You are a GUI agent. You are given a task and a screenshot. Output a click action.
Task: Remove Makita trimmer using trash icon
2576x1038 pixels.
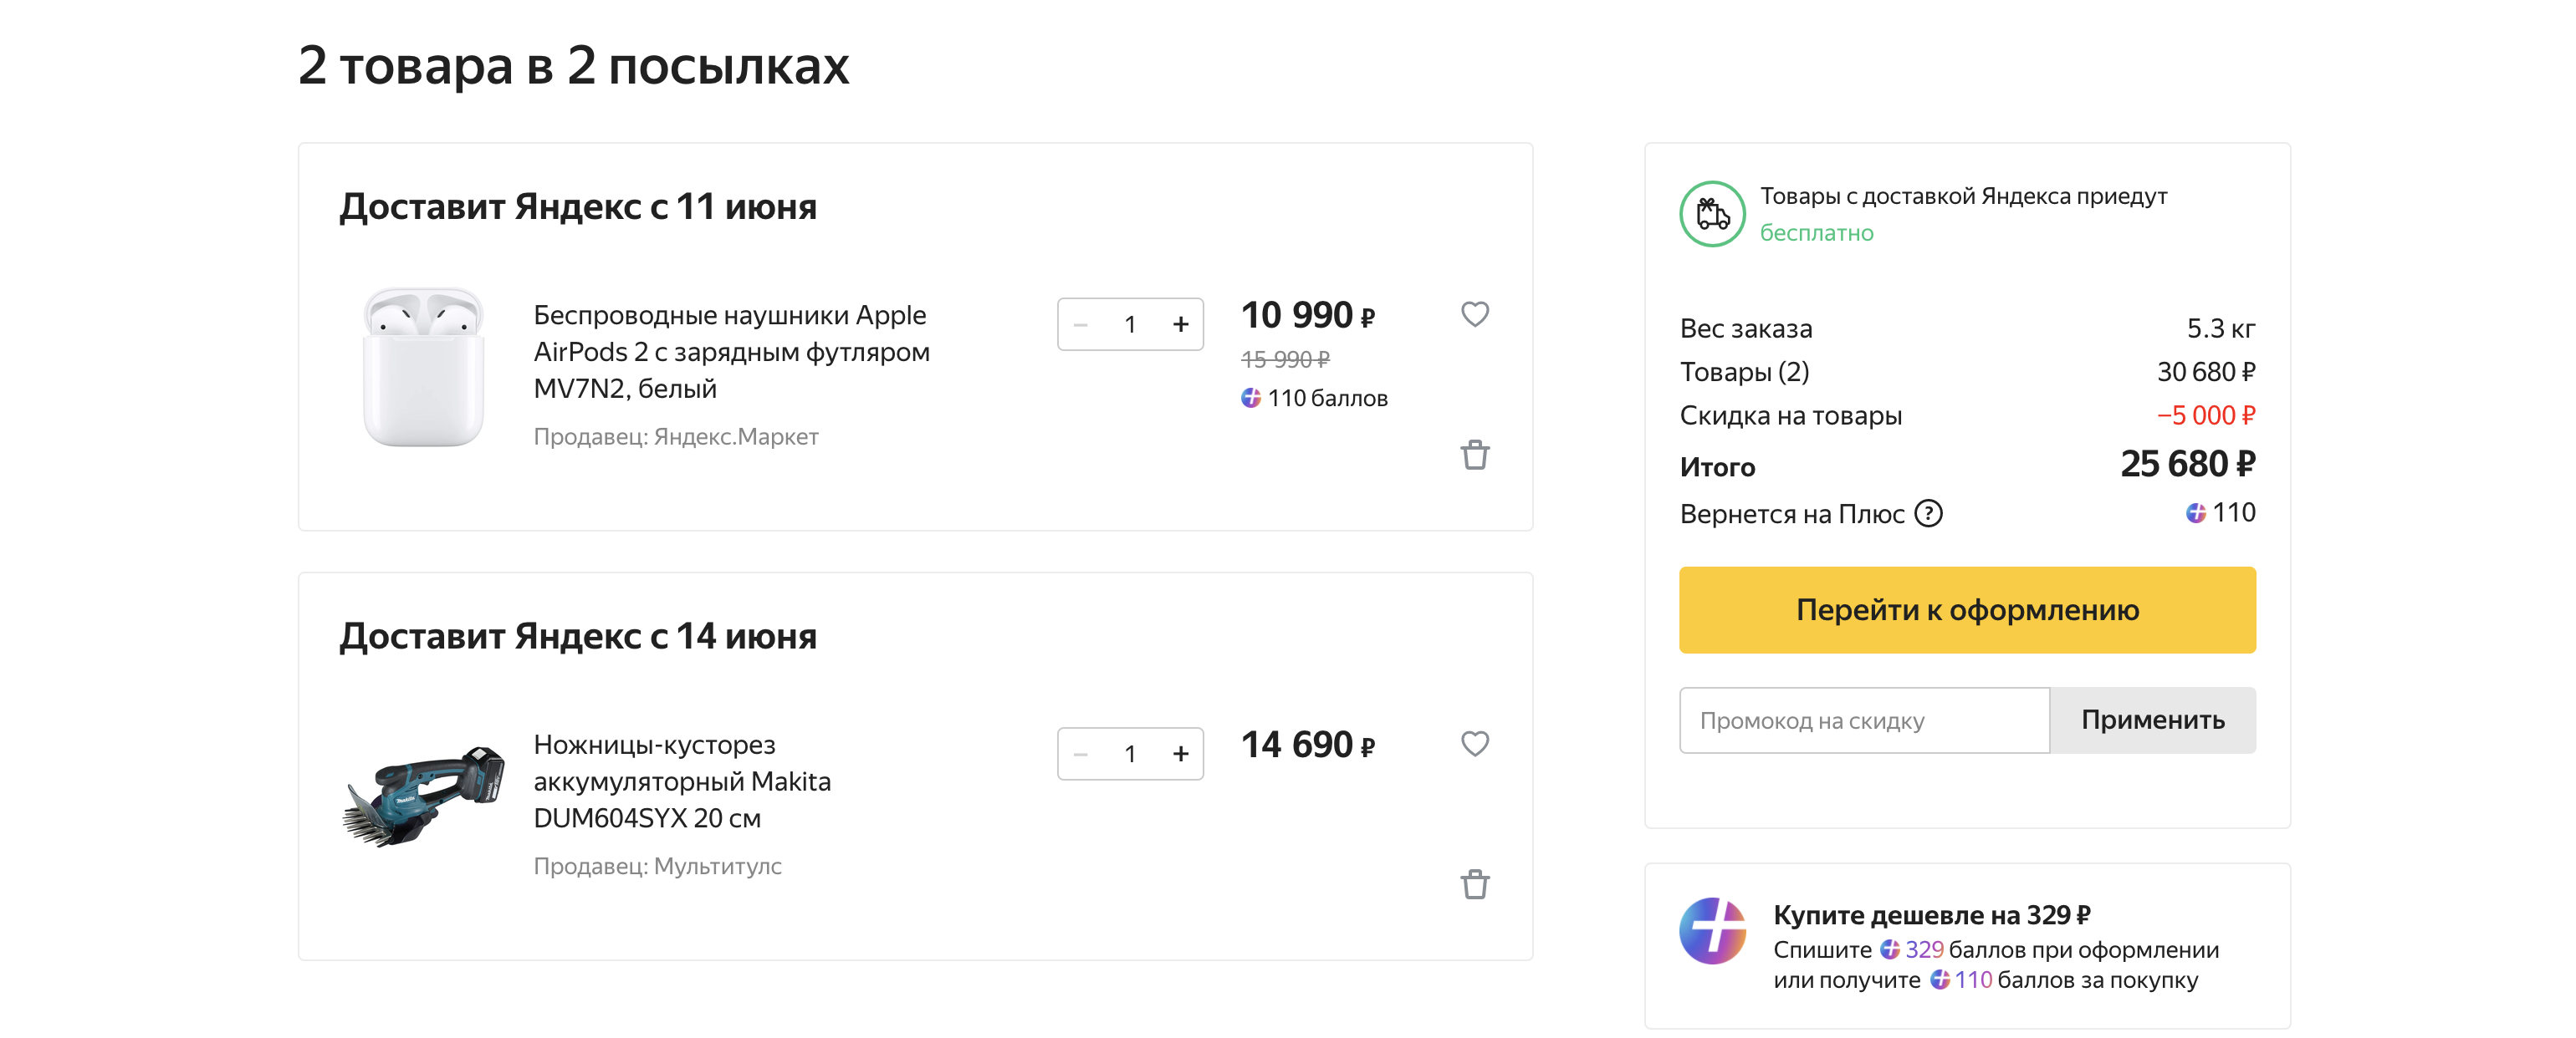pos(1474,884)
